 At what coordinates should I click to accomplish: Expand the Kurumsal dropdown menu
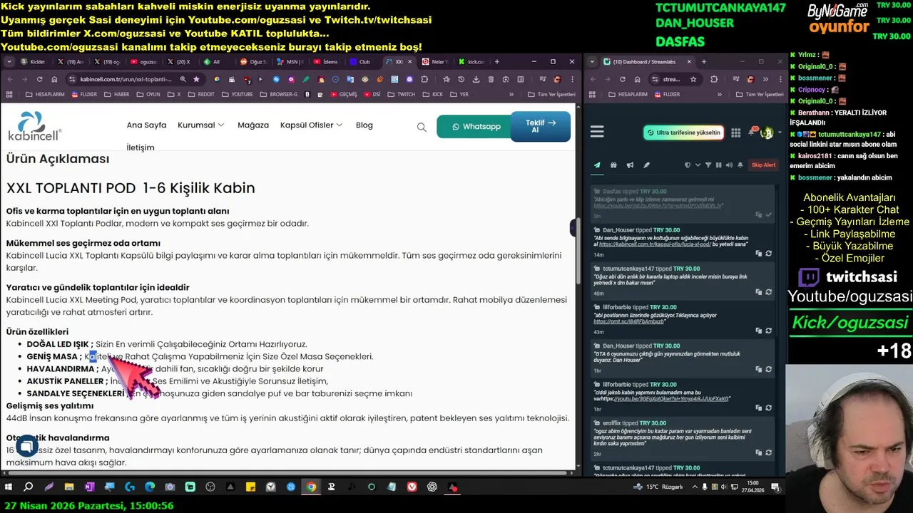point(200,125)
